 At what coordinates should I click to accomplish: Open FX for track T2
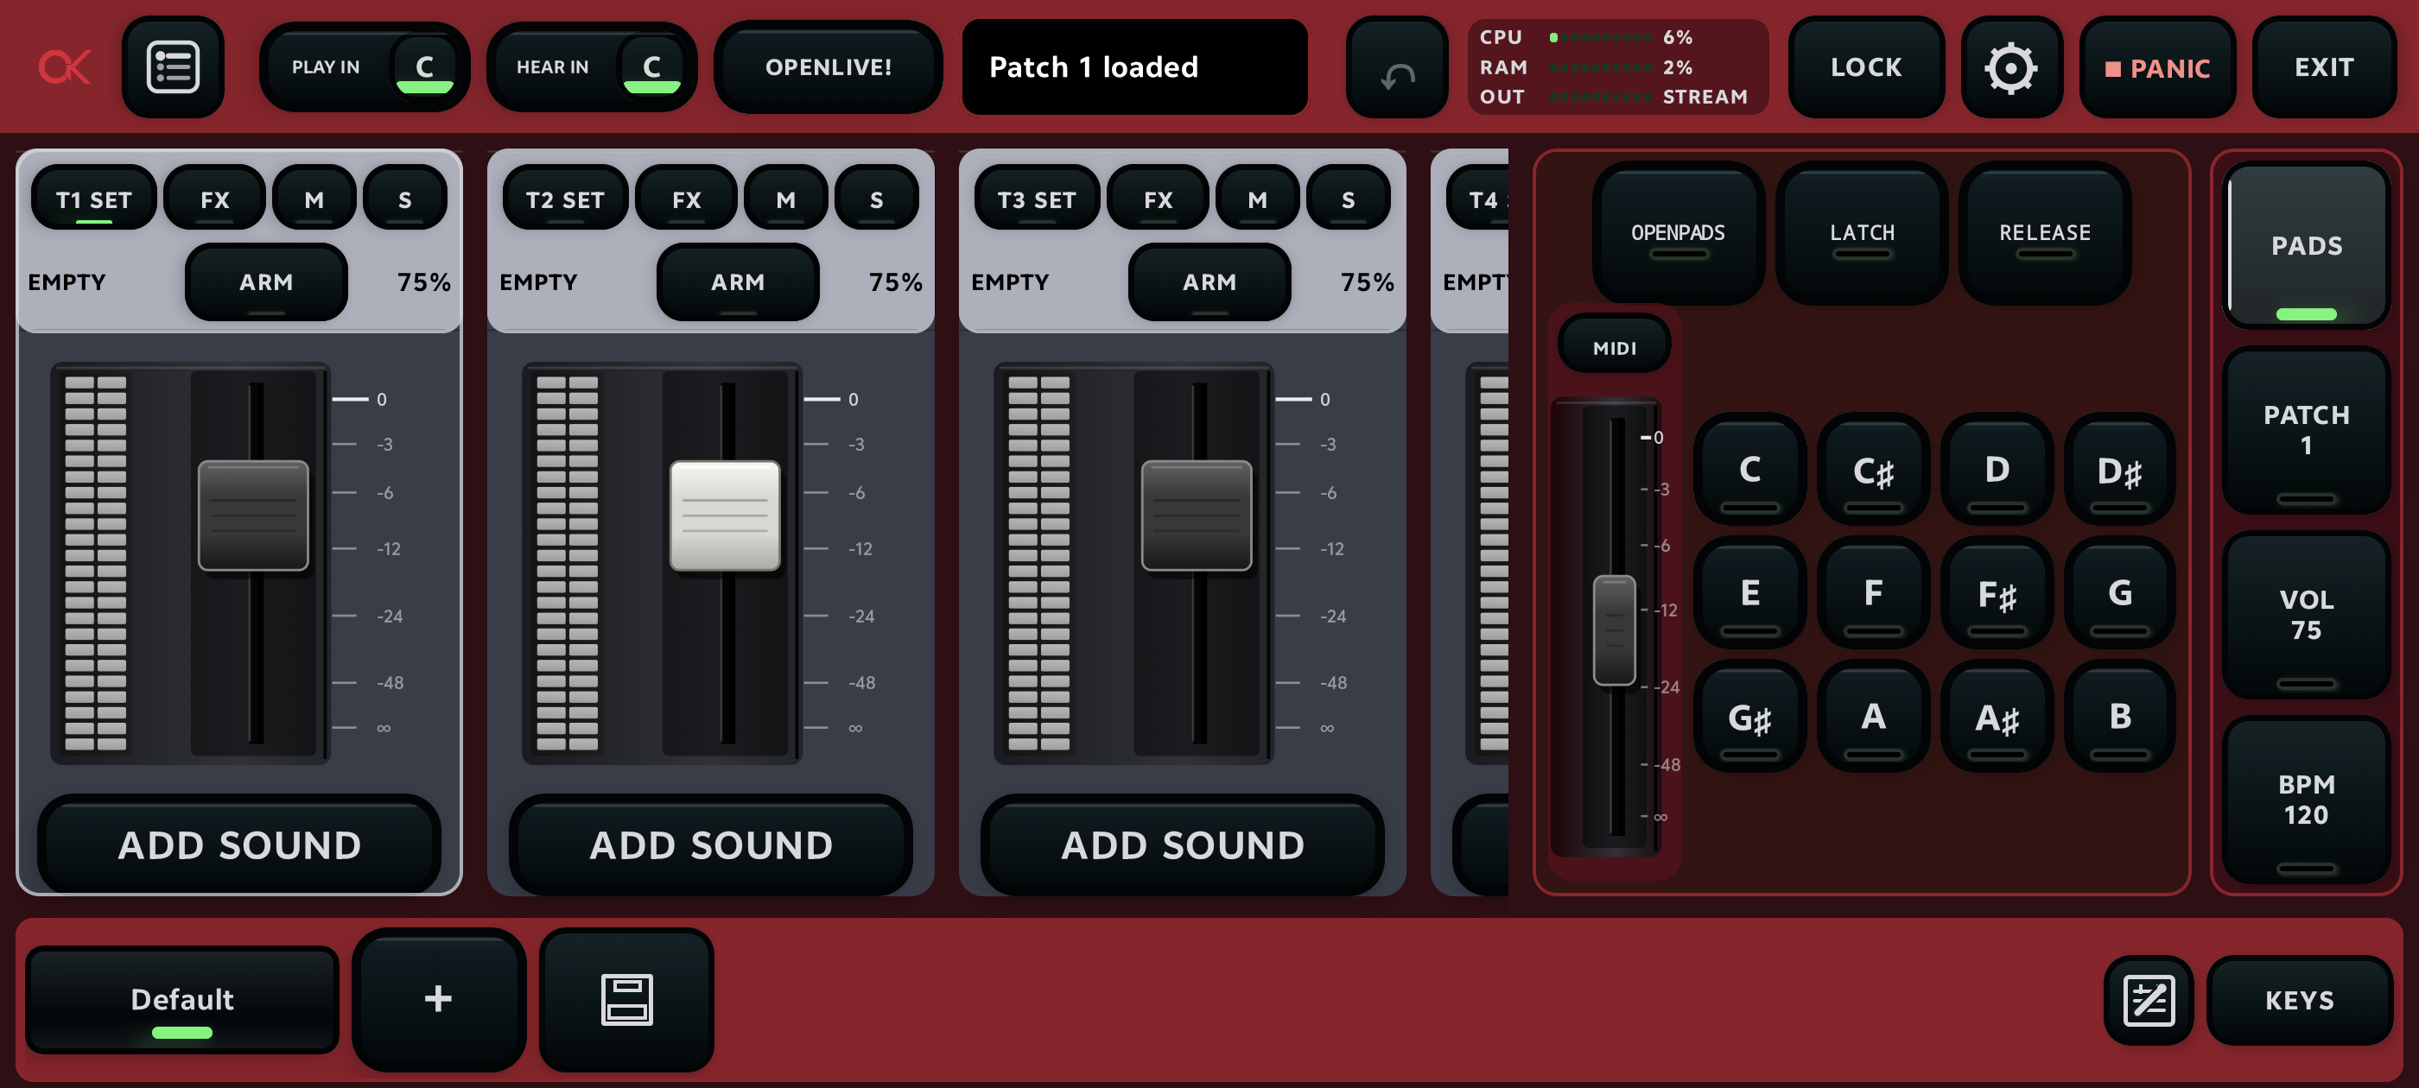tap(685, 199)
